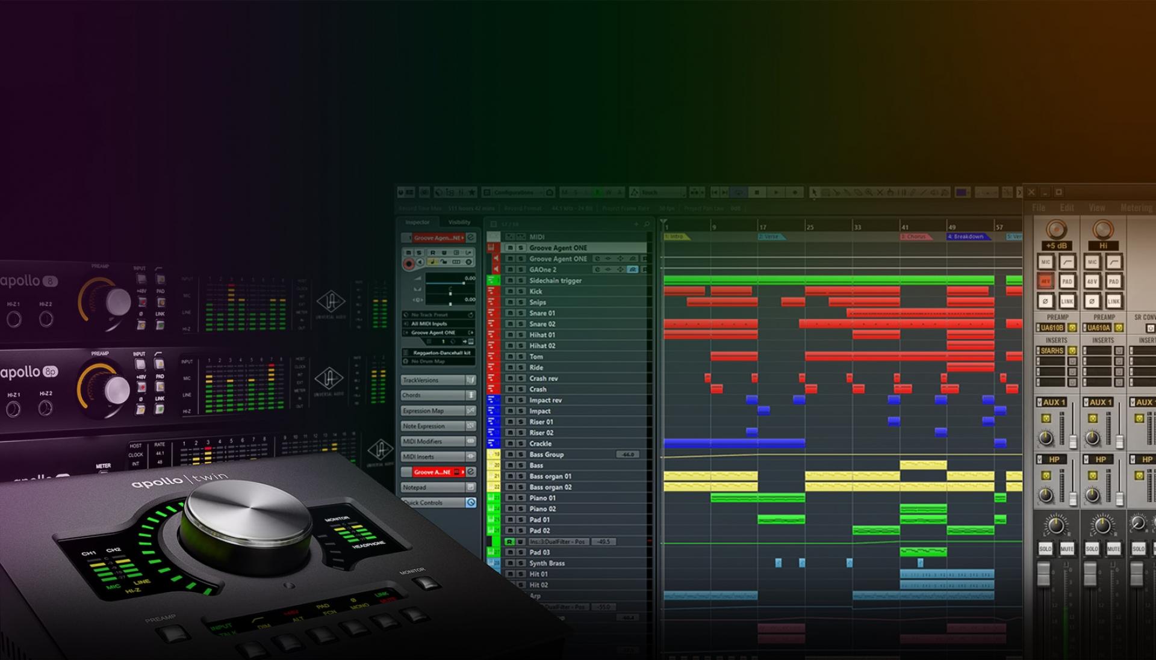Image resolution: width=1156 pixels, height=660 pixels.
Task: Select the Synth Brass track name
Action: (x=547, y=563)
